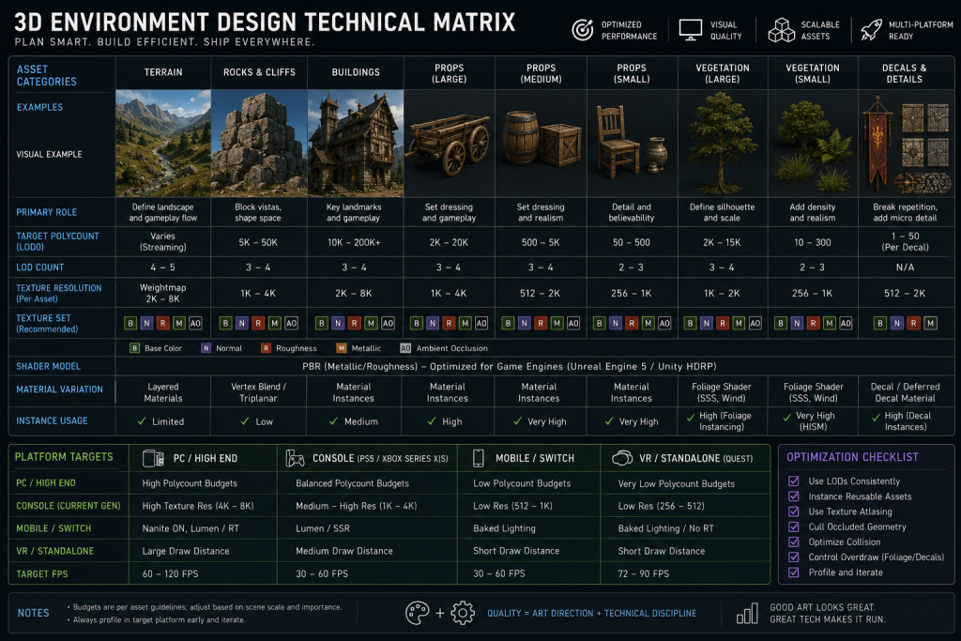Select the Scalable Assets cubes icon

point(782,30)
